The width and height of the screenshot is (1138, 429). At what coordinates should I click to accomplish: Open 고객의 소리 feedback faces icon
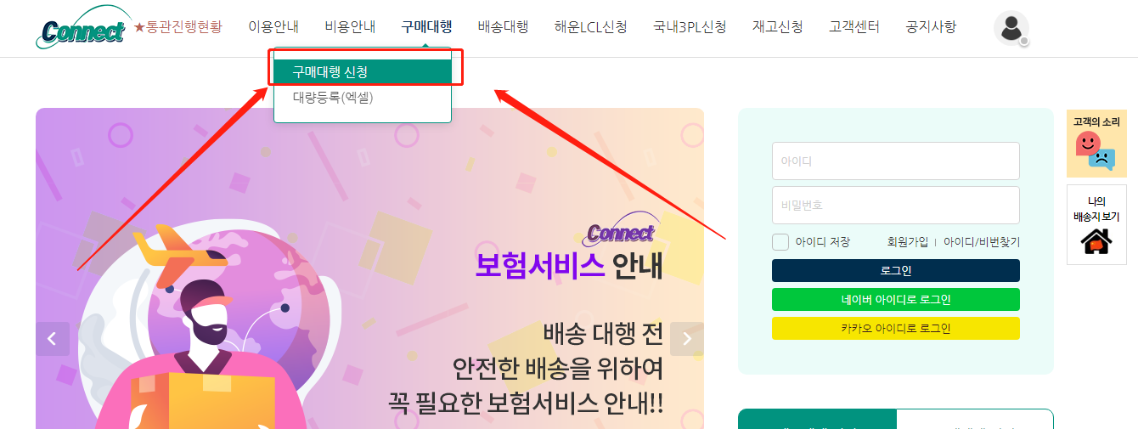click(1096, 144)
